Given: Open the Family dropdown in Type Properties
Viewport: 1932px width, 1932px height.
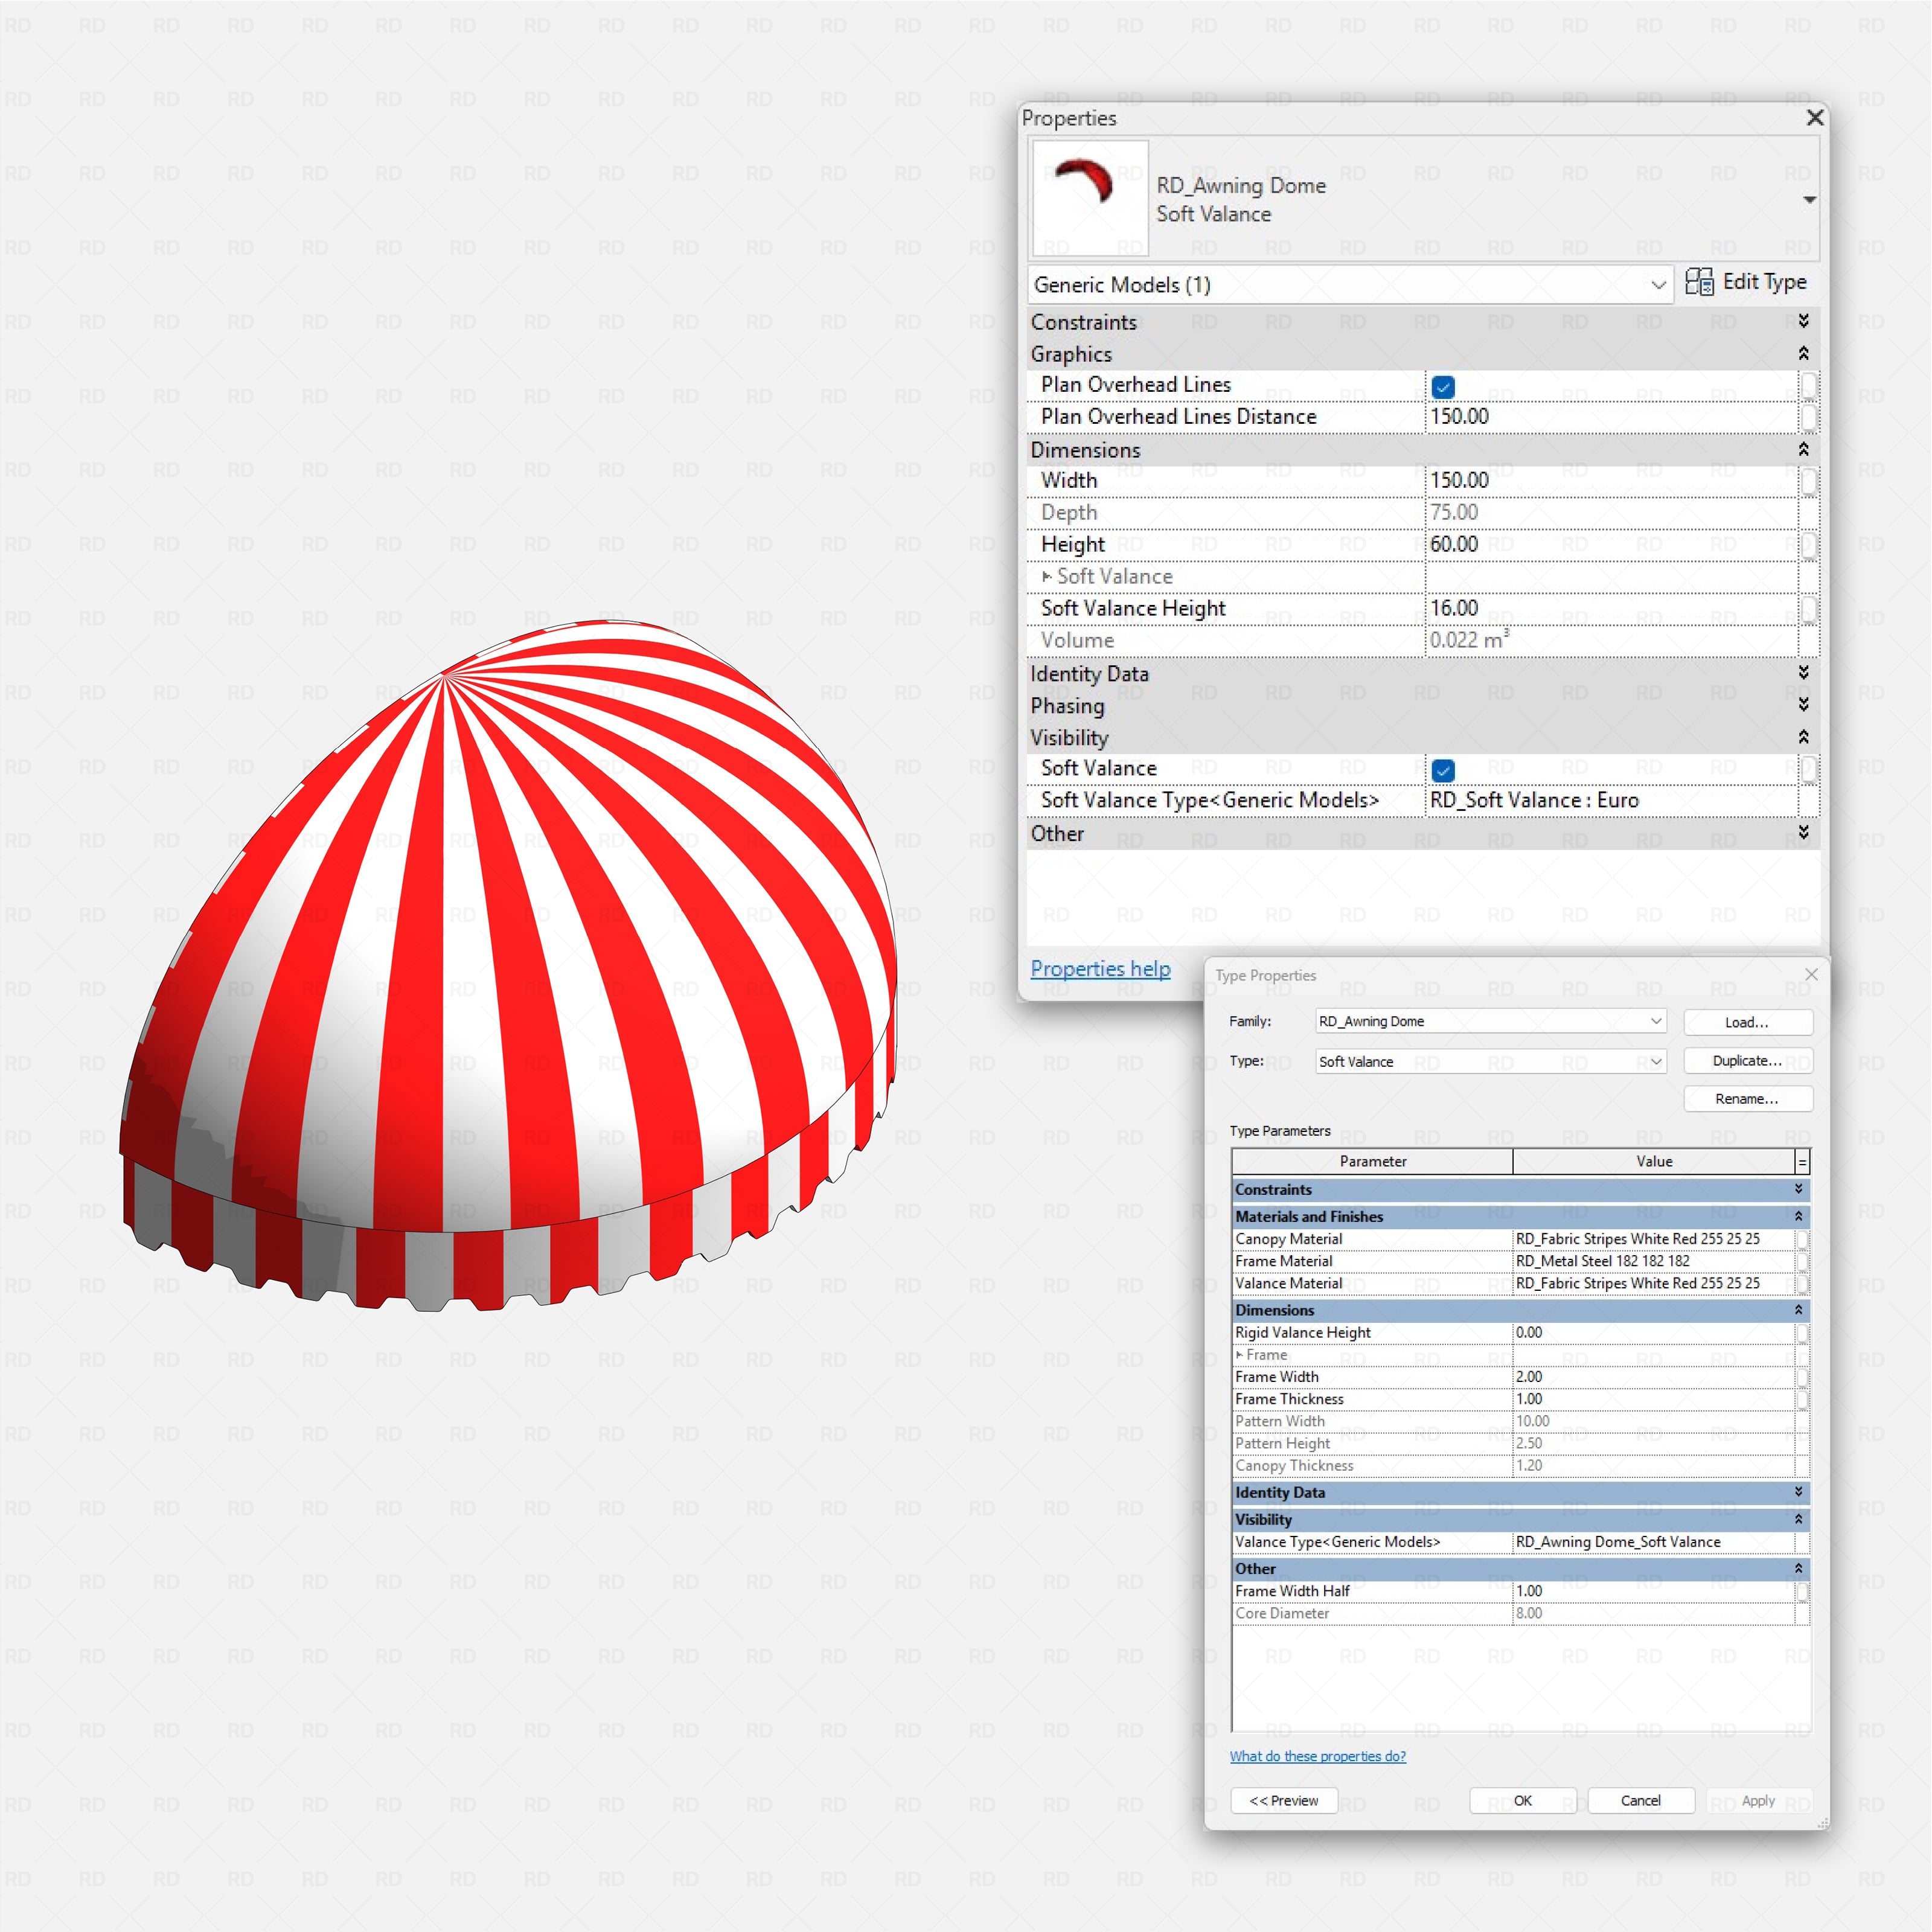Looking at the screenshot, I should pos(1490,1021).
